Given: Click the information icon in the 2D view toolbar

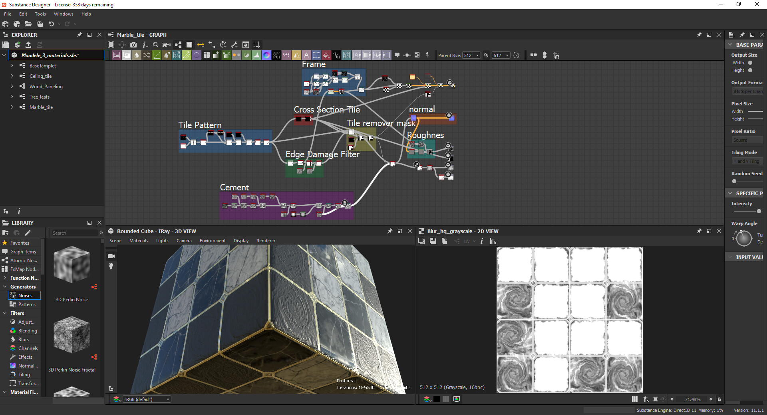Looking at the screenshot, I should click(x=482, y=241).
